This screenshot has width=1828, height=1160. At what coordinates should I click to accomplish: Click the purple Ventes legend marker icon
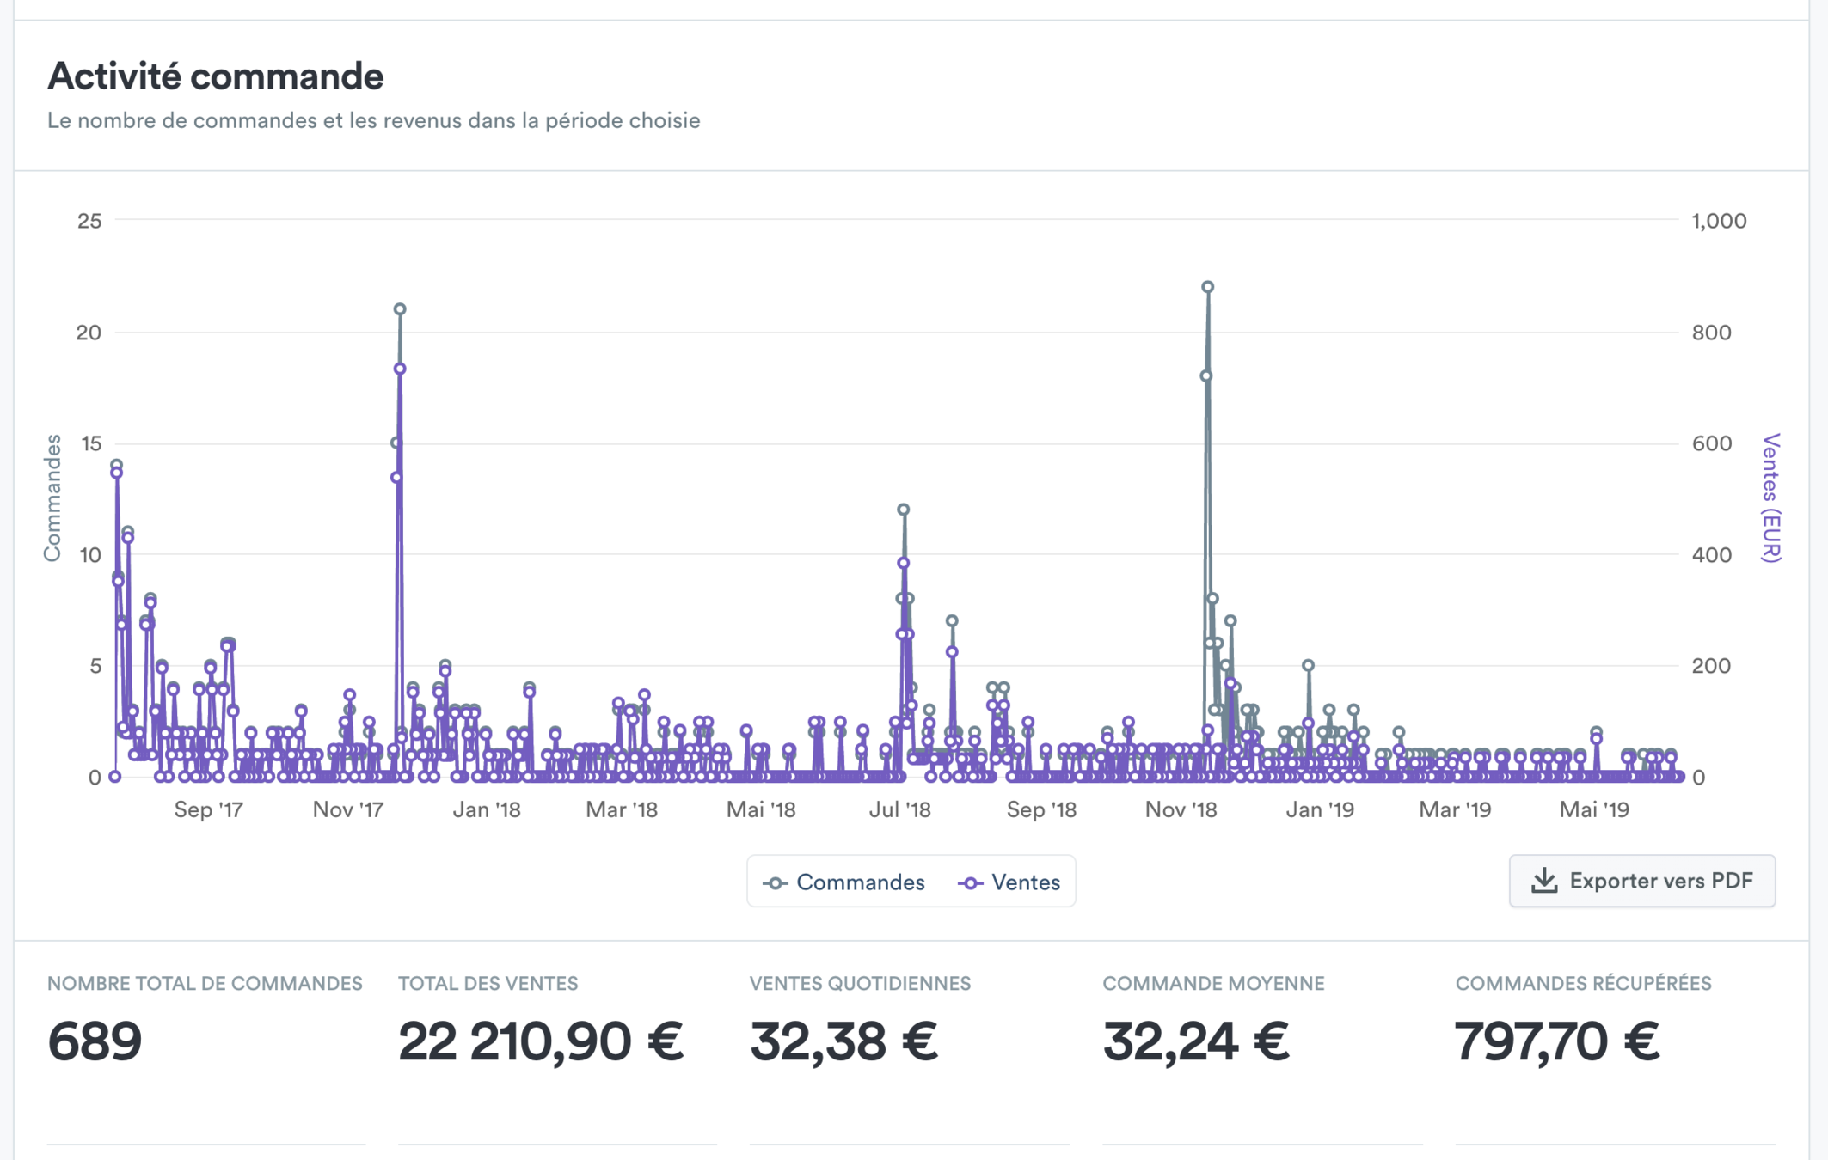point(971,882)
